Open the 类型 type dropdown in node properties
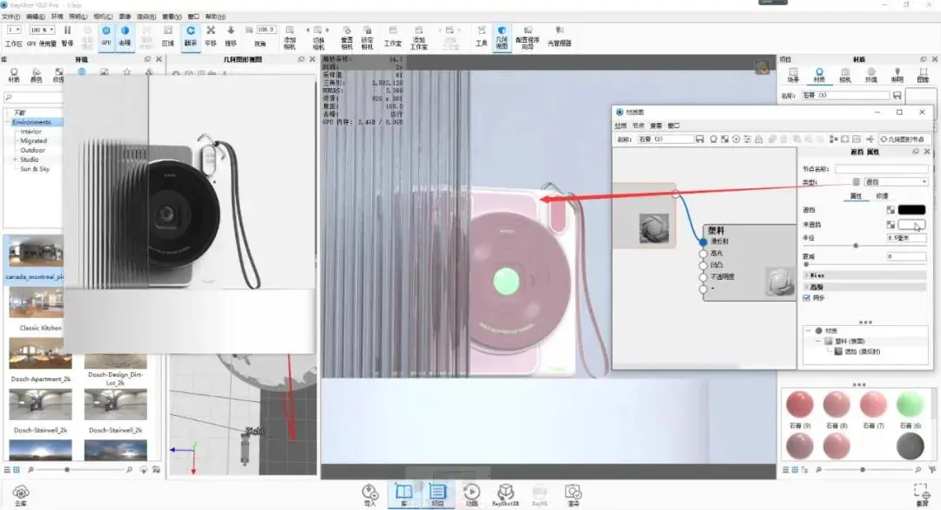 click(x=896, y=181)
